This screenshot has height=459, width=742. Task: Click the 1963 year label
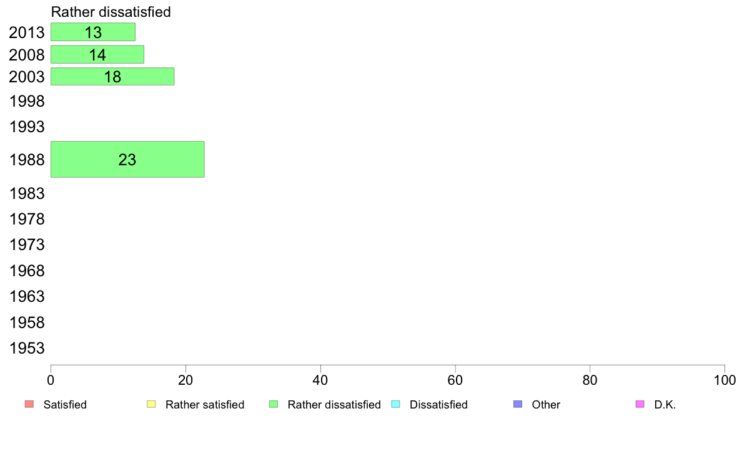[x=27, y=296]
